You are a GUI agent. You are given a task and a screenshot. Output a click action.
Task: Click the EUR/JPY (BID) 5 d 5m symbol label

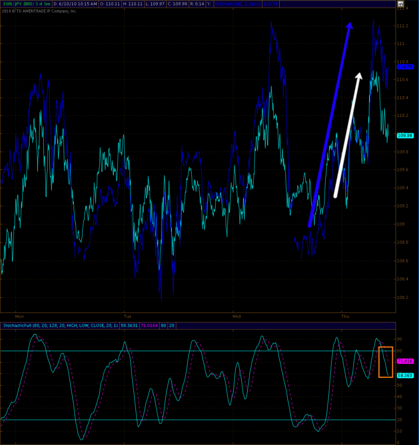click(26, 4)
